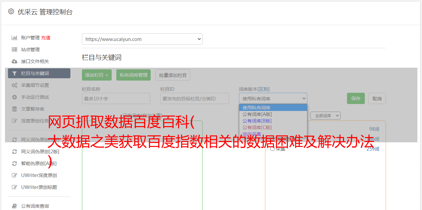Click the bar chart icon for 账户管理
422x210 pixels.
pyautogui.click(x=14, y=38)
